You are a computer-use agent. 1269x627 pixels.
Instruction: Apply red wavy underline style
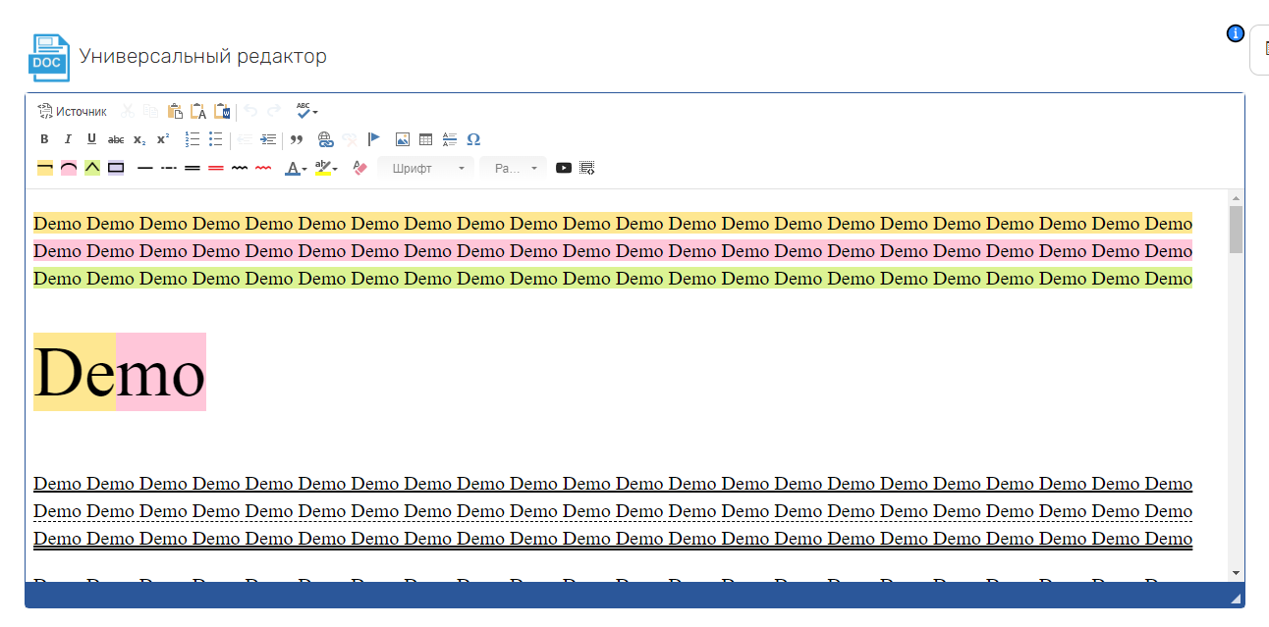tap(263, 168)
